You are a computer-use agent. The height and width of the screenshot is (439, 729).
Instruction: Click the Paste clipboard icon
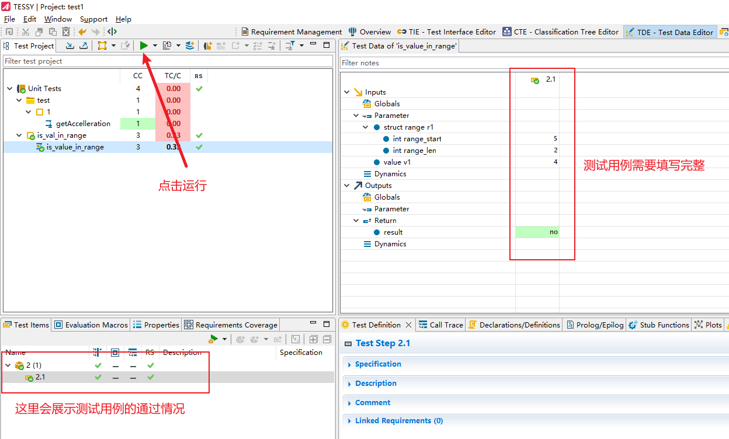pyautogui.click(x=53, y=32)
